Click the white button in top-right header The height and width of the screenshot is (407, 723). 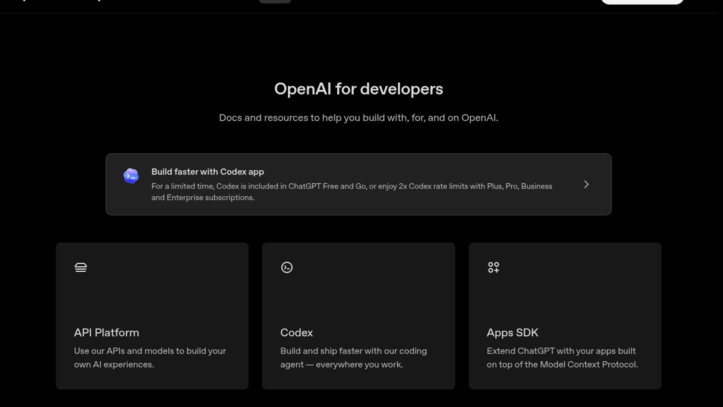(x=642, y=2)
